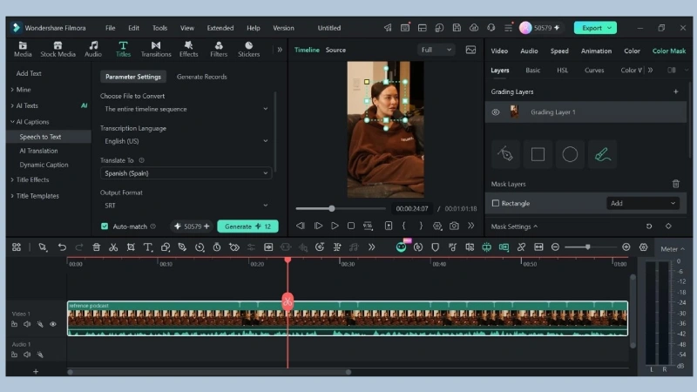Select the circle mask shape tool
The width and height of the screenshot is (697, 392).
pyautogui.click(x=570, y=154)
